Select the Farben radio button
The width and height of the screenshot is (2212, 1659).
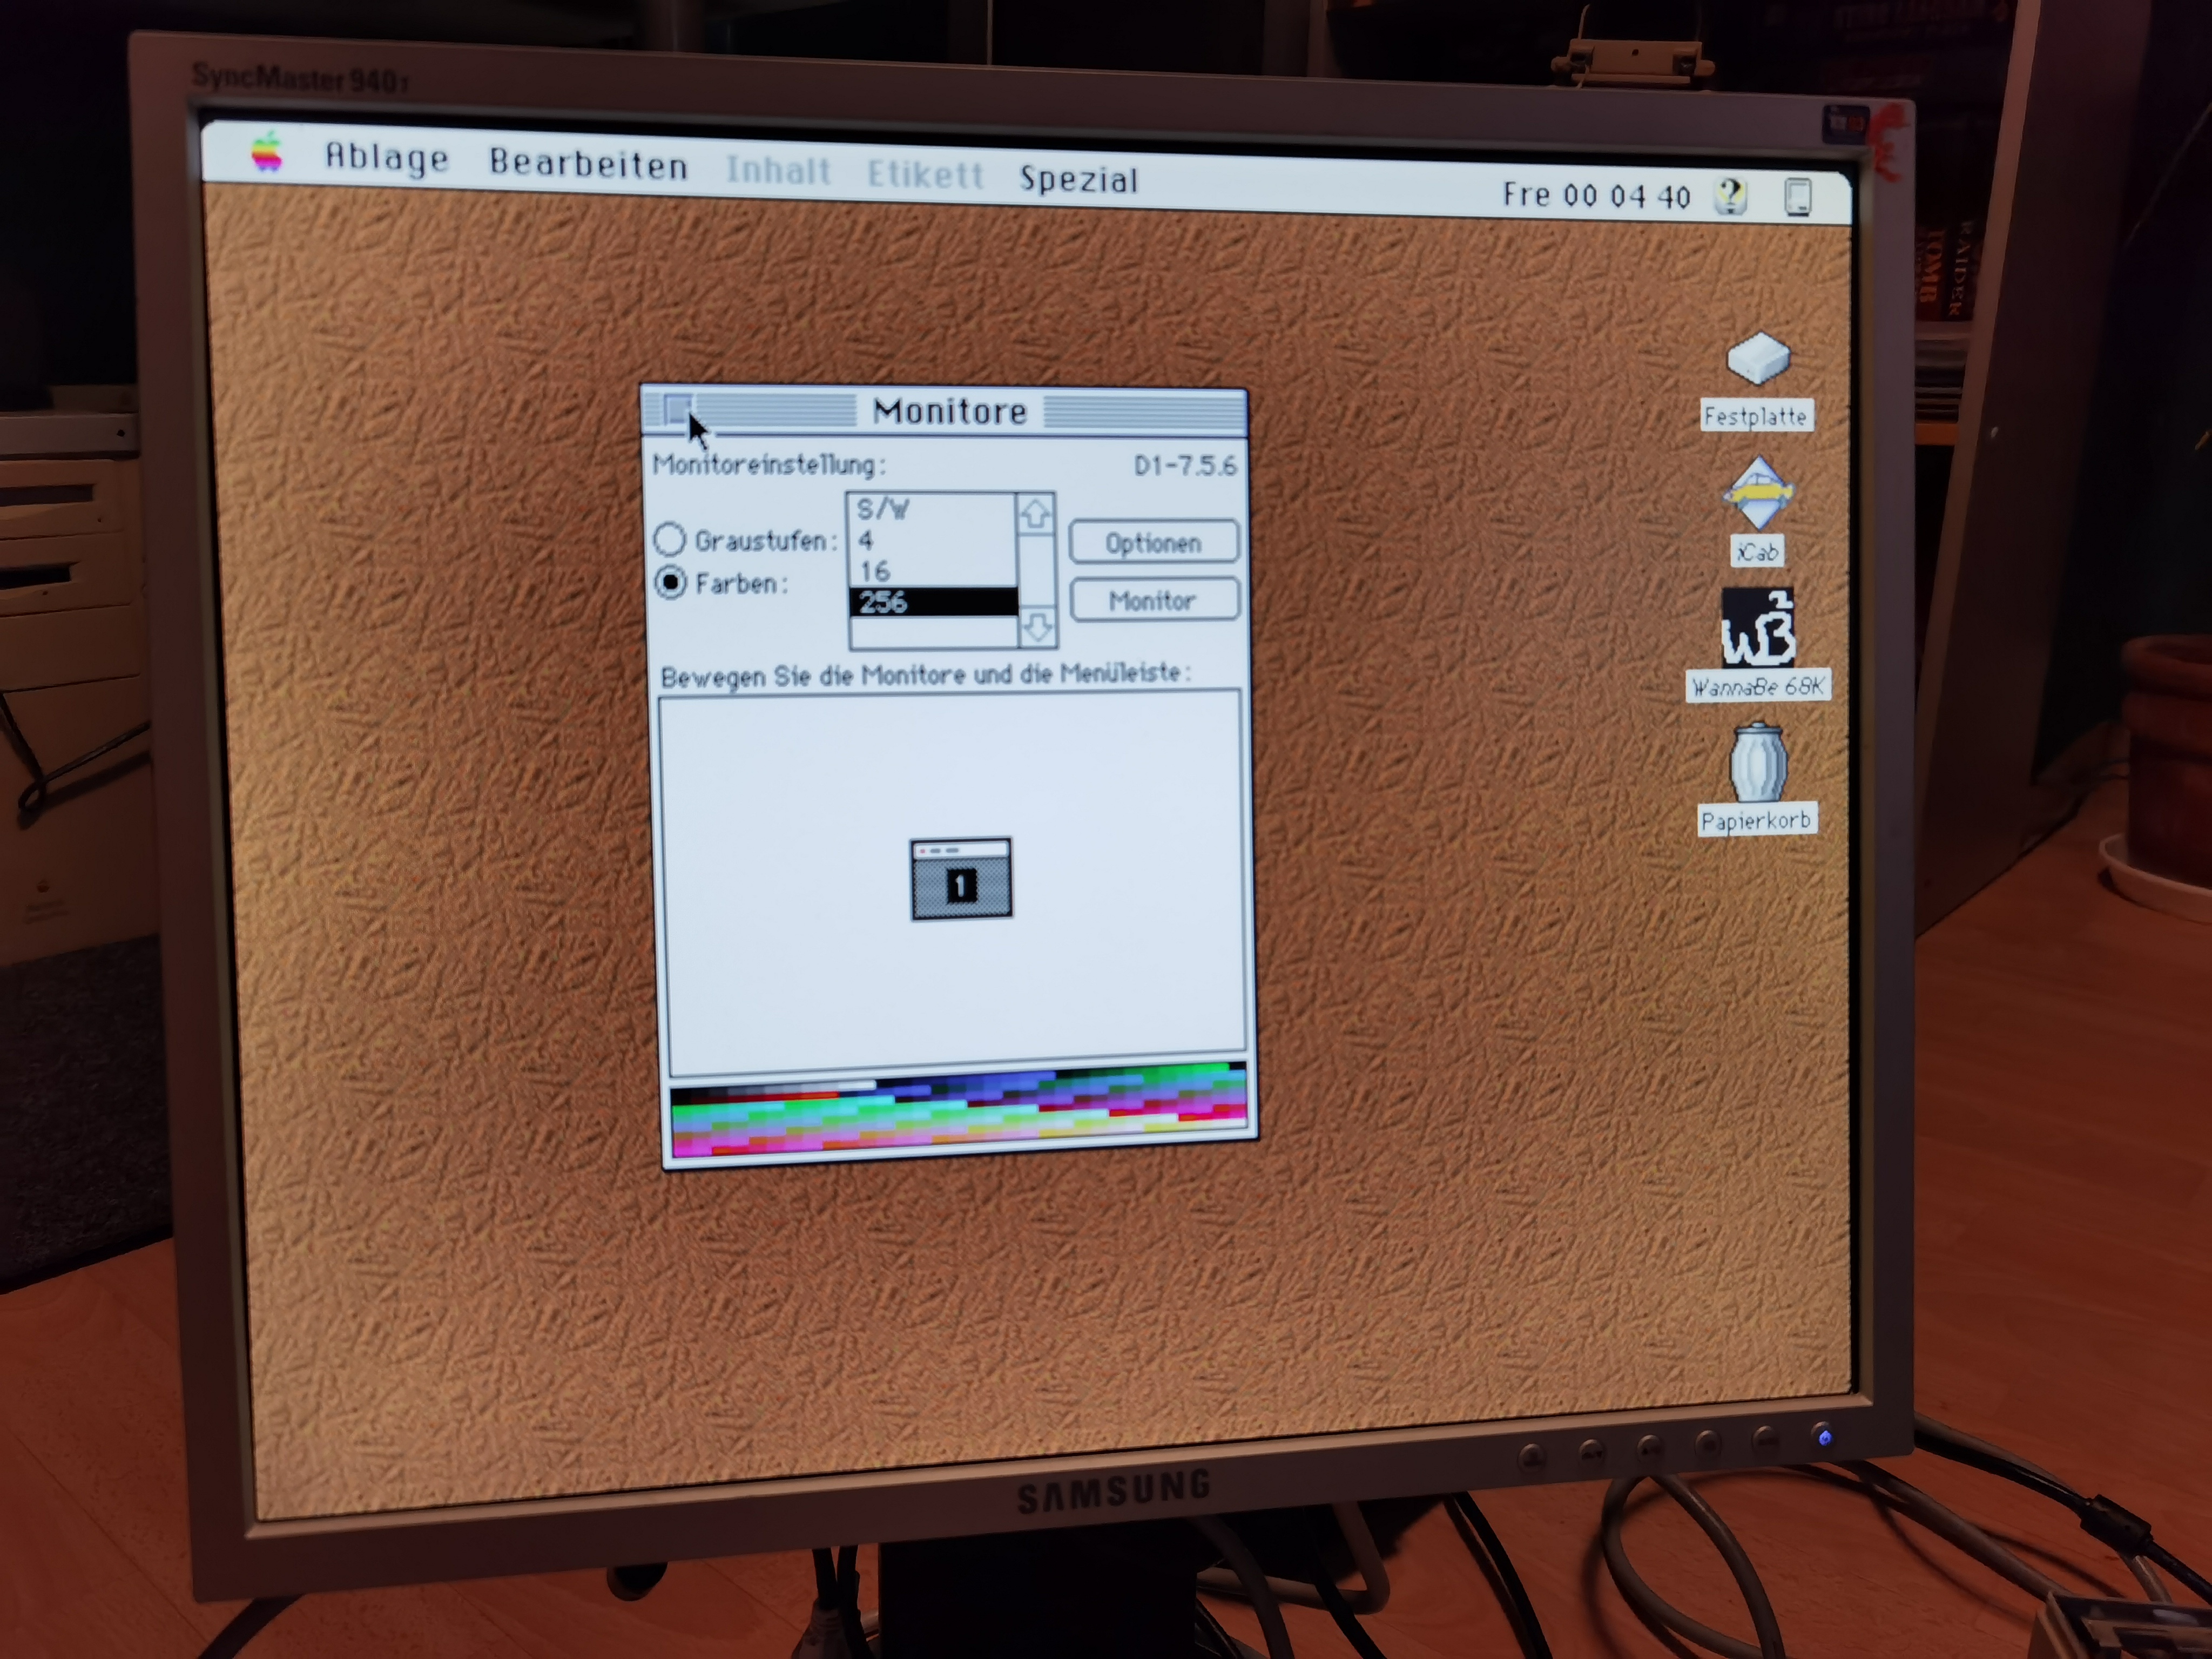[670, 582]
